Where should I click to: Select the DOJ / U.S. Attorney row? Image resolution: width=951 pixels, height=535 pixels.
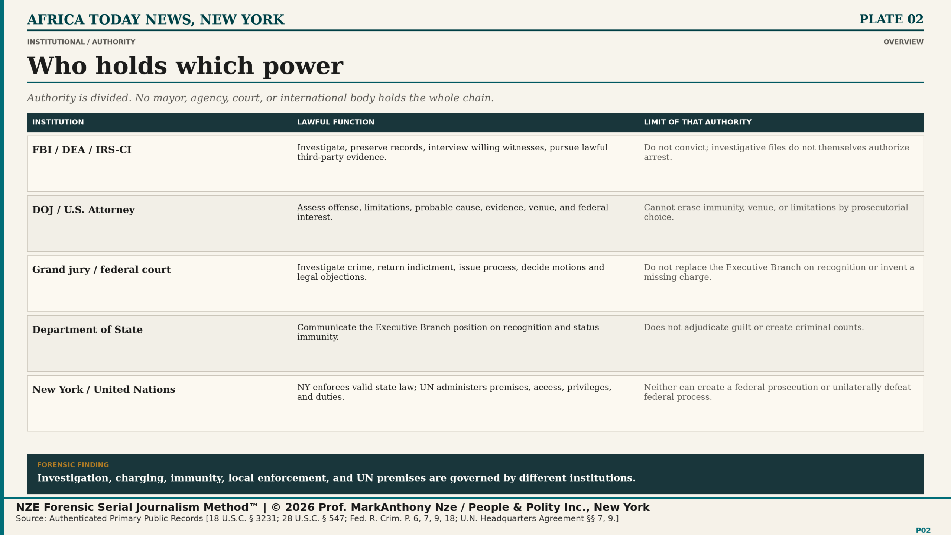point(475,224)
